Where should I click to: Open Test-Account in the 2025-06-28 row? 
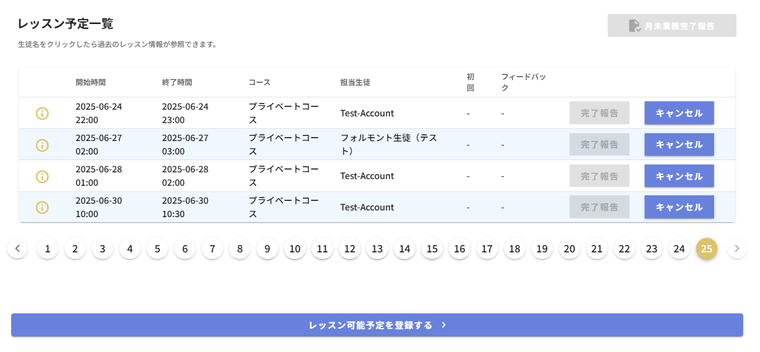pos(367,176)
